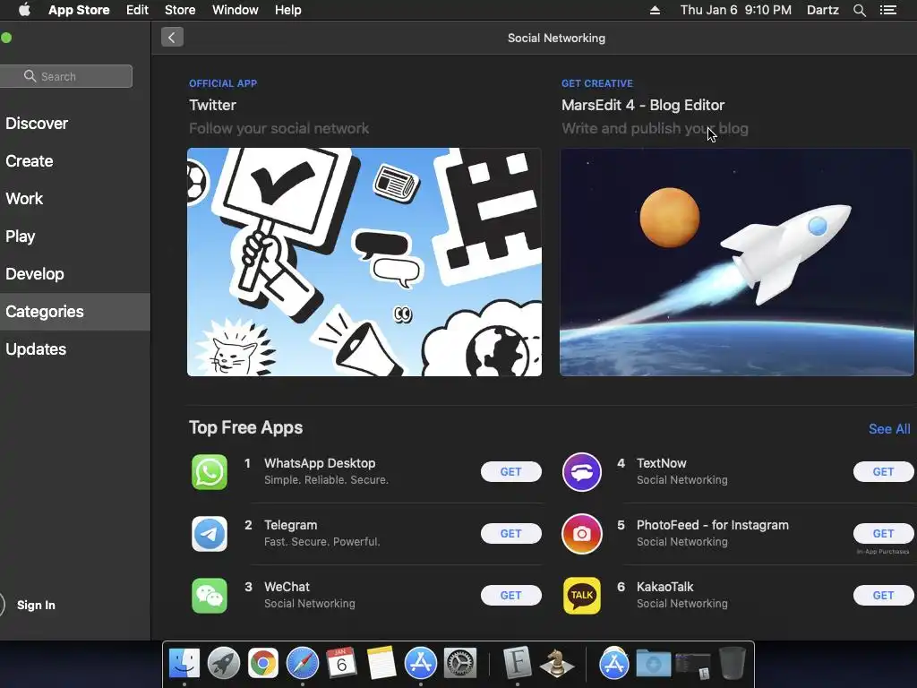Open the Window menu
The height and width of the screenshot is (688, 917).
click(236, 10)
